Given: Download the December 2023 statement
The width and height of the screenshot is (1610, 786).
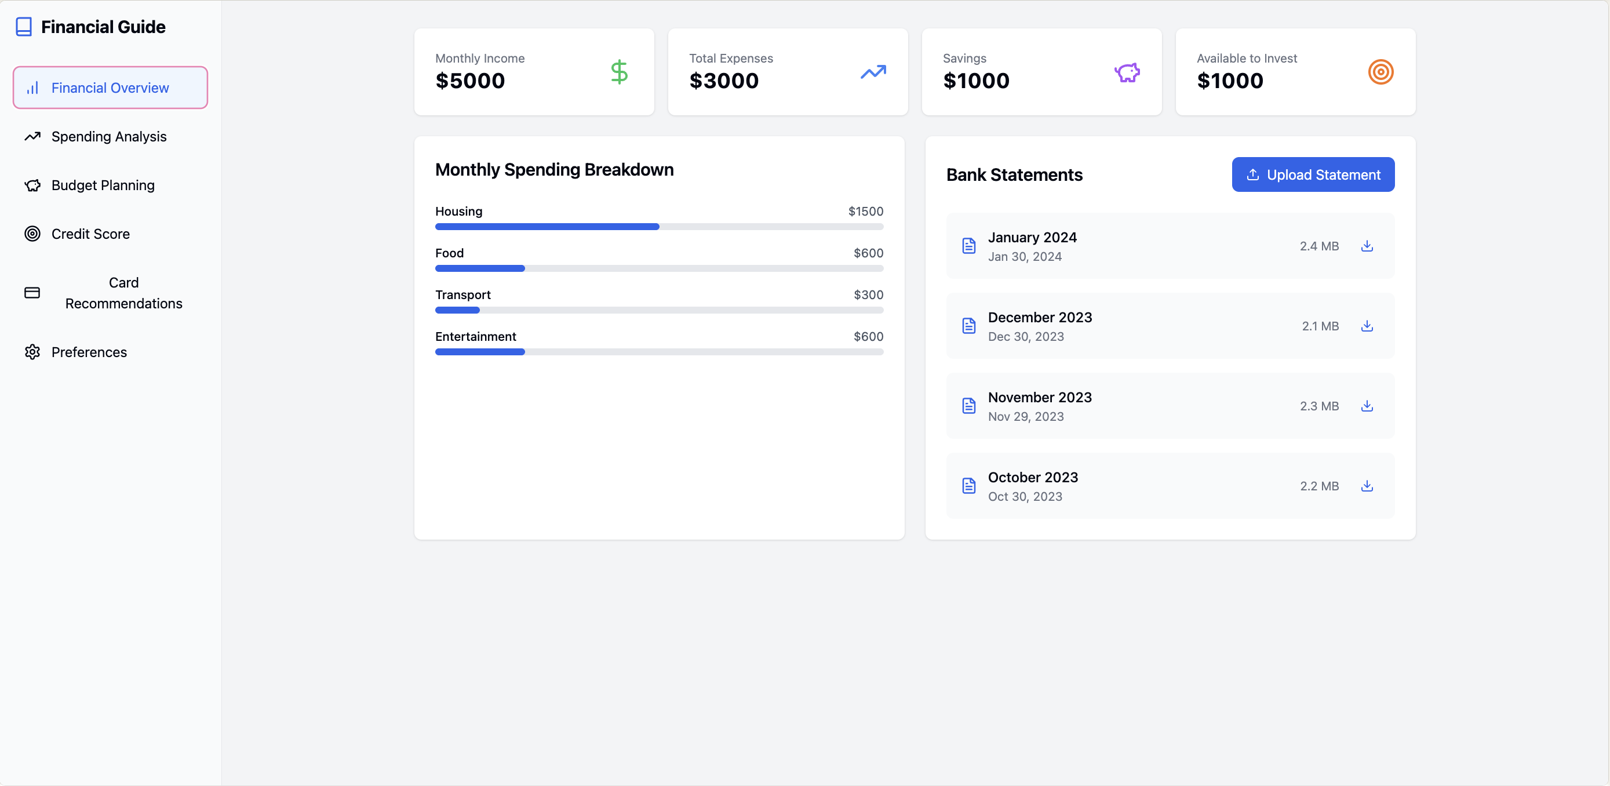Looking at the screenshot, I should tap(1367, 326).
